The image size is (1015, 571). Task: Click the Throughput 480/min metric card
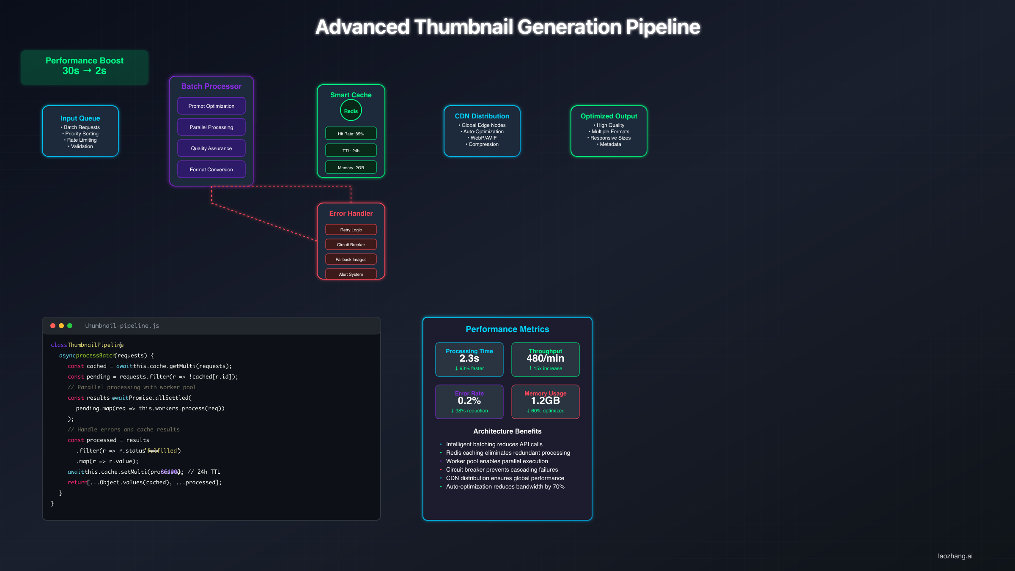coord(546,360)
